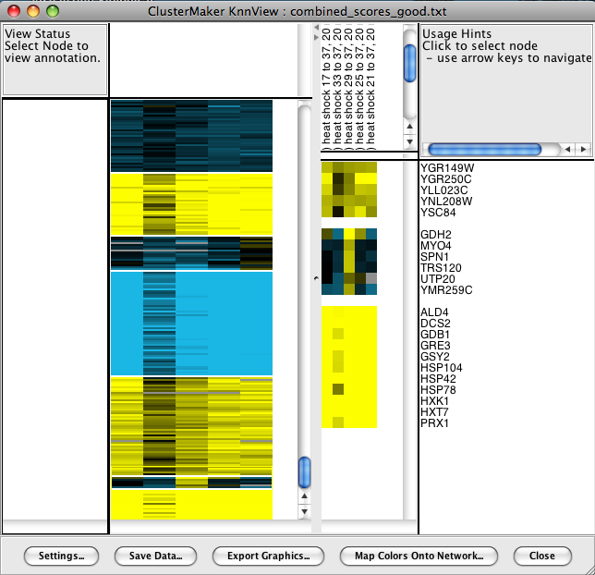Click the heatmap overview vertical scrollbar thumb
This screenshot has height=575, width=595.
point(305,472)
